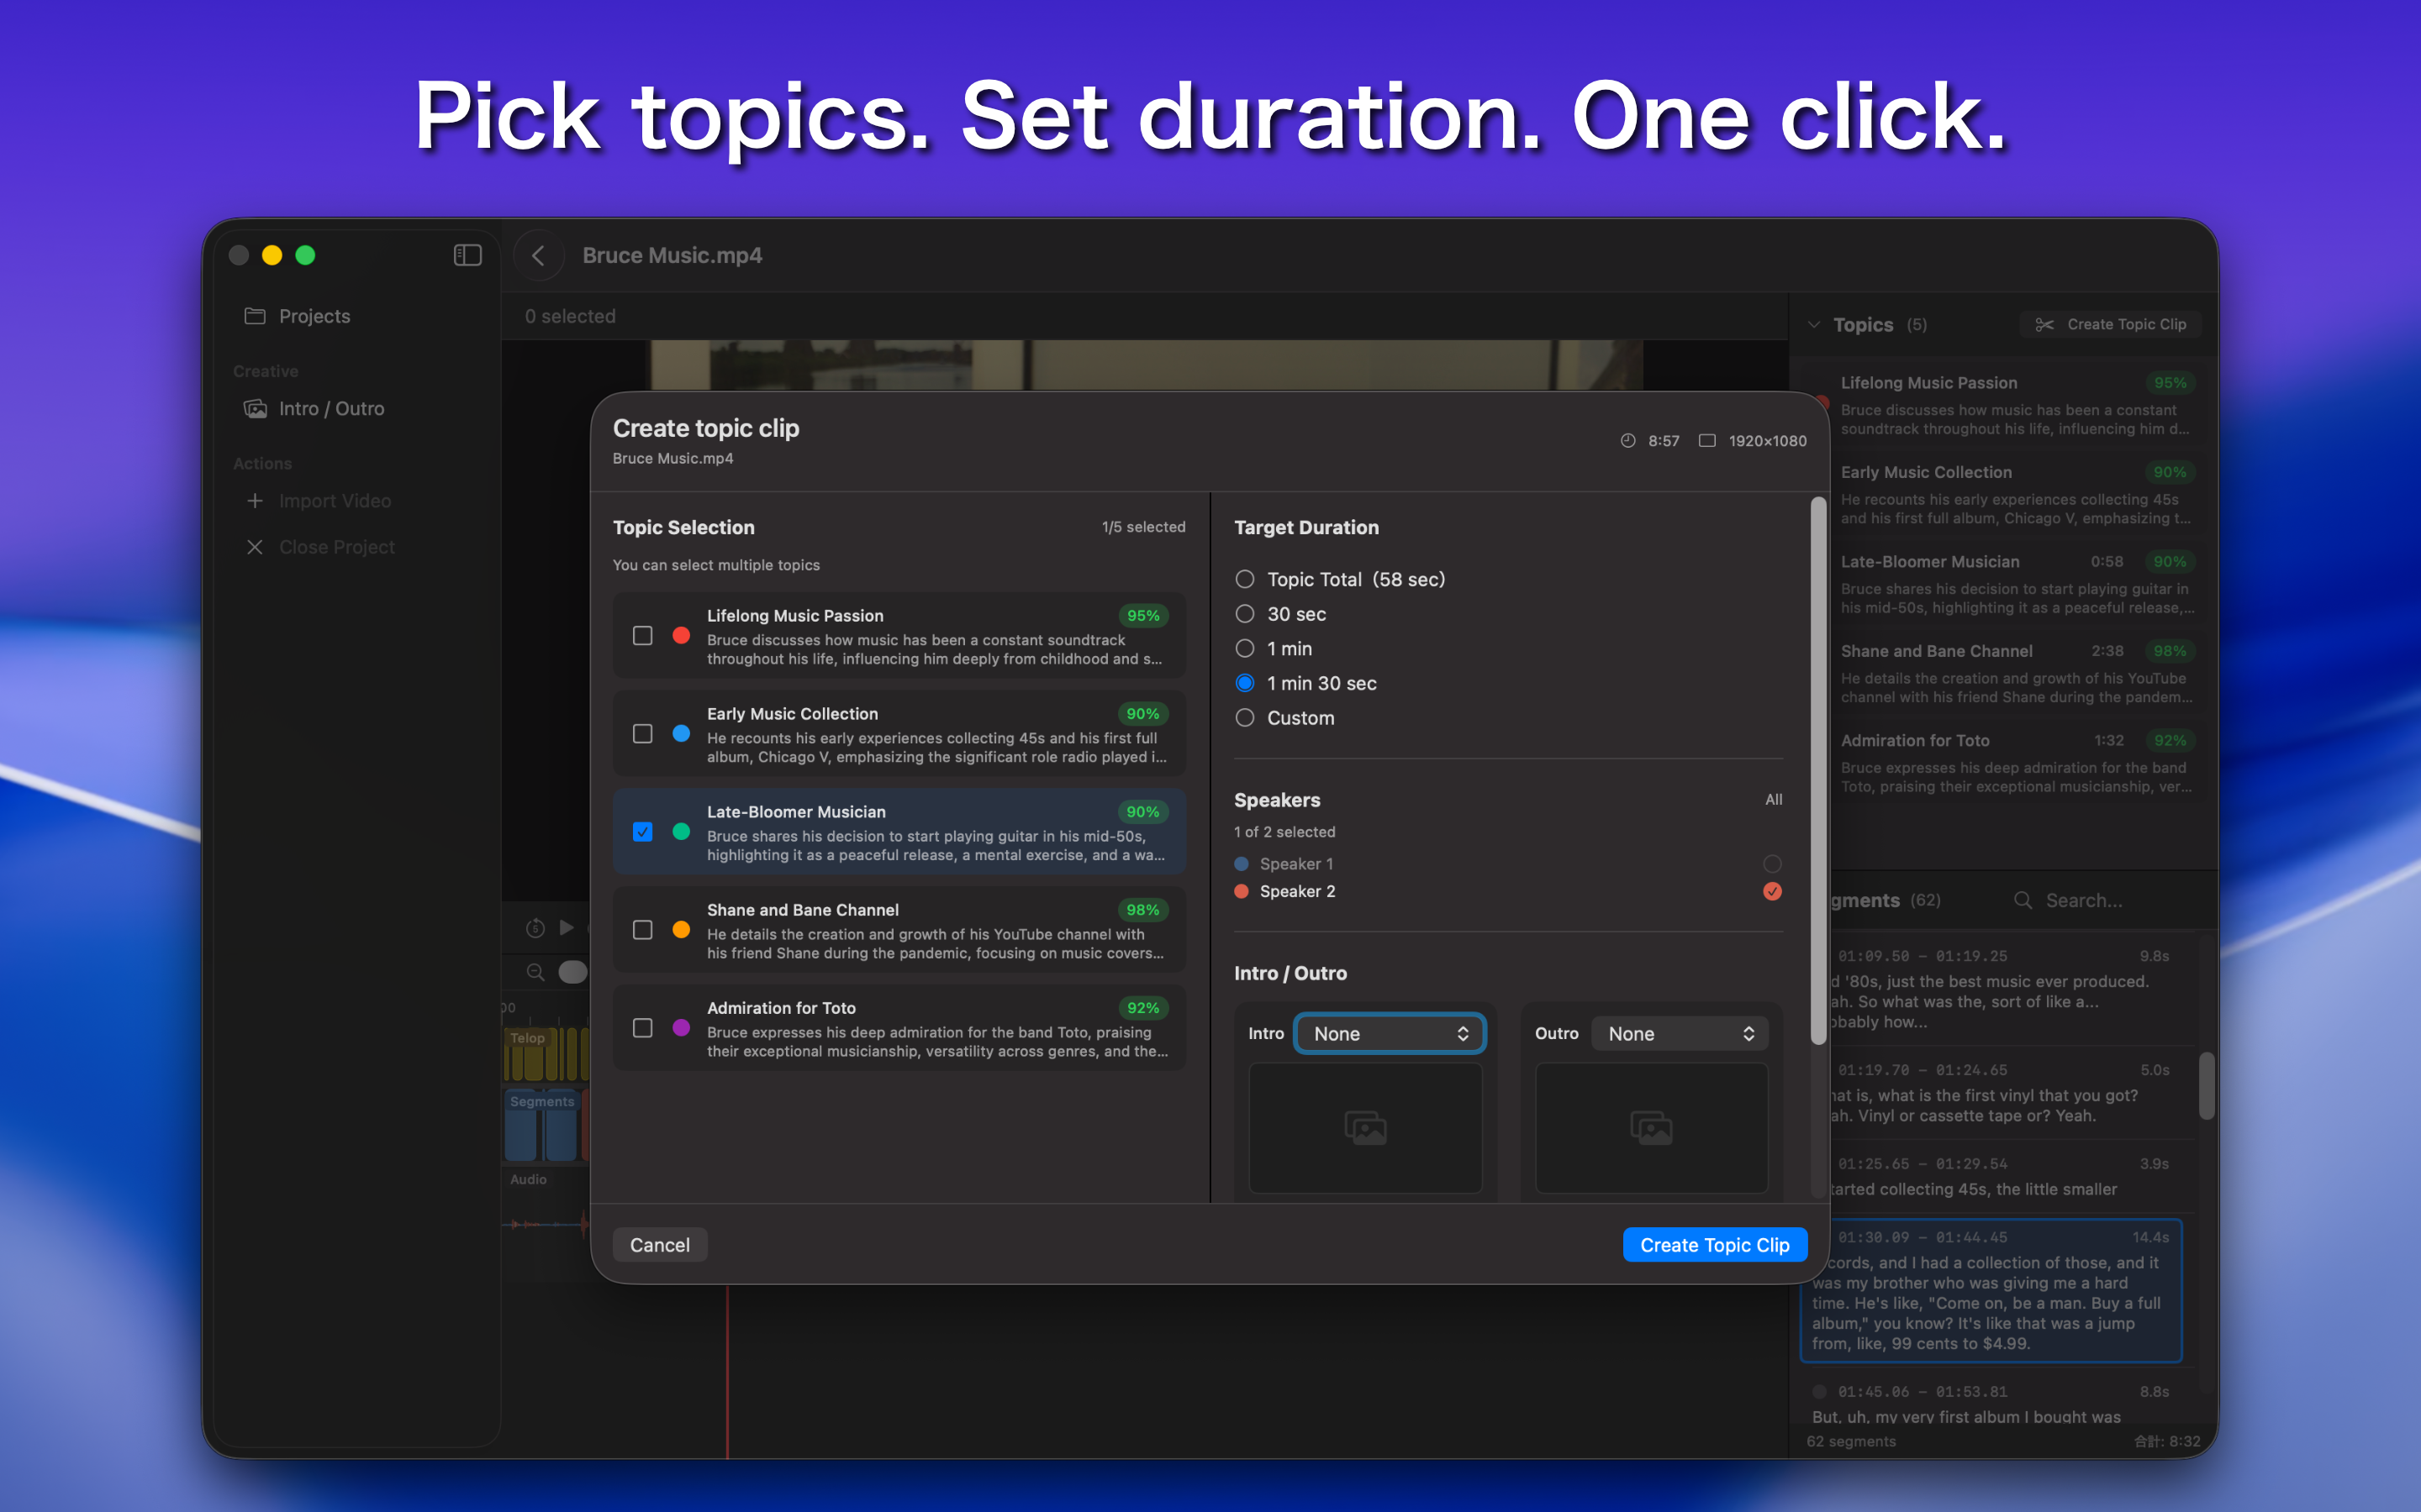2421x1512 pixels.
Task: Enable Speaker 1 selection circle
Action: click(x=1772, y=863)
